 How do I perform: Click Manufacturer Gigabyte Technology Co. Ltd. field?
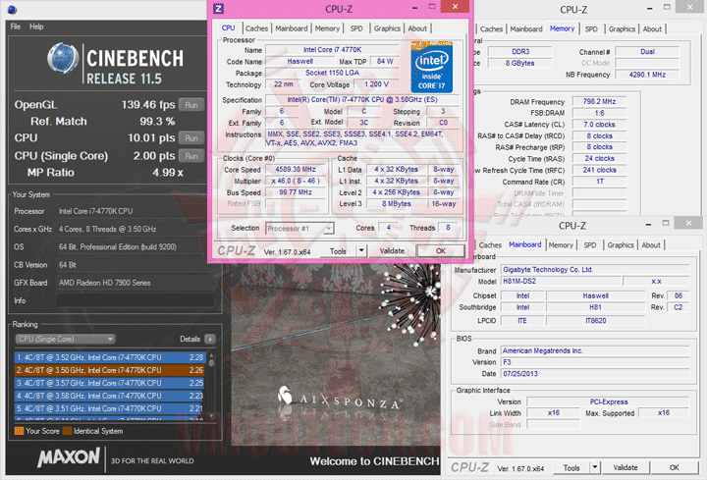click(595, 270)
